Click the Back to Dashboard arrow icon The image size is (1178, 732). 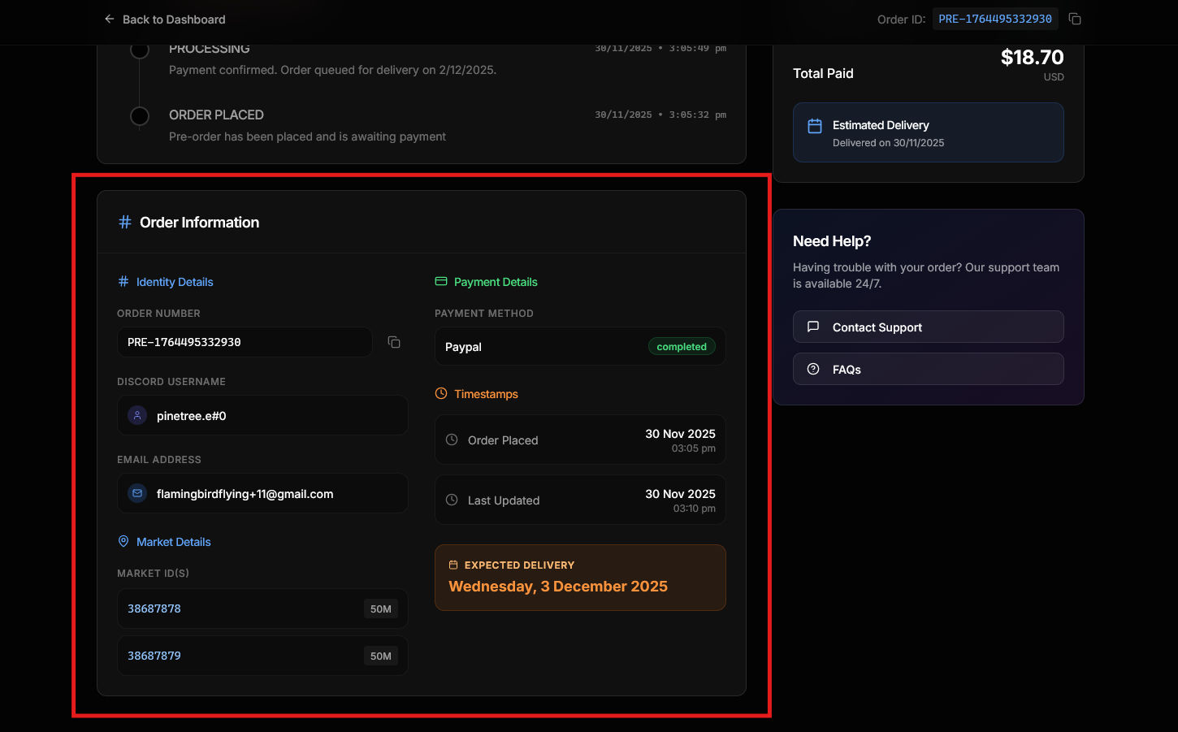coord(109,19)
